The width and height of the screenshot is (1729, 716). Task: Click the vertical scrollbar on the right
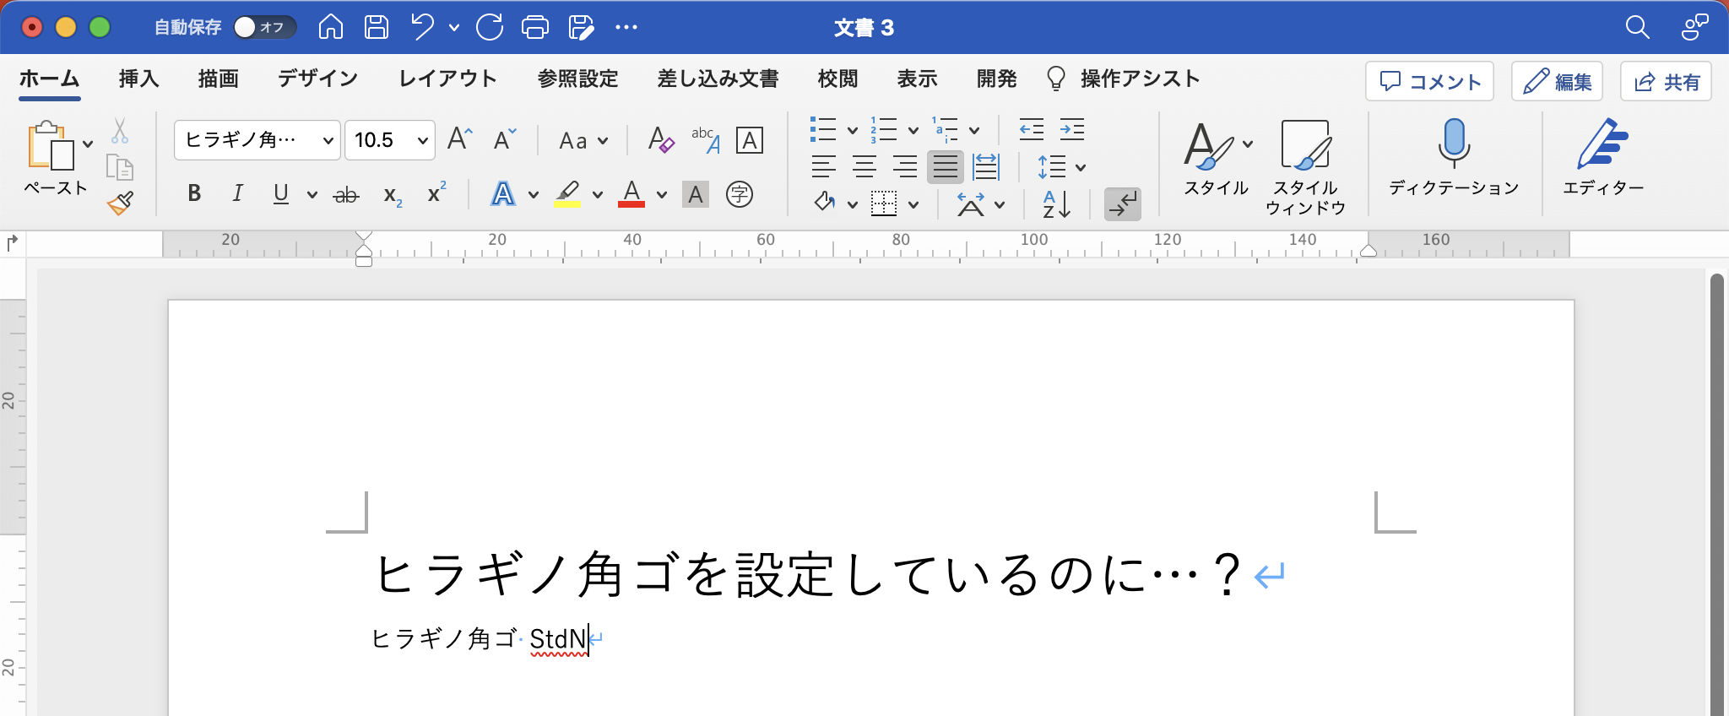1715,490
